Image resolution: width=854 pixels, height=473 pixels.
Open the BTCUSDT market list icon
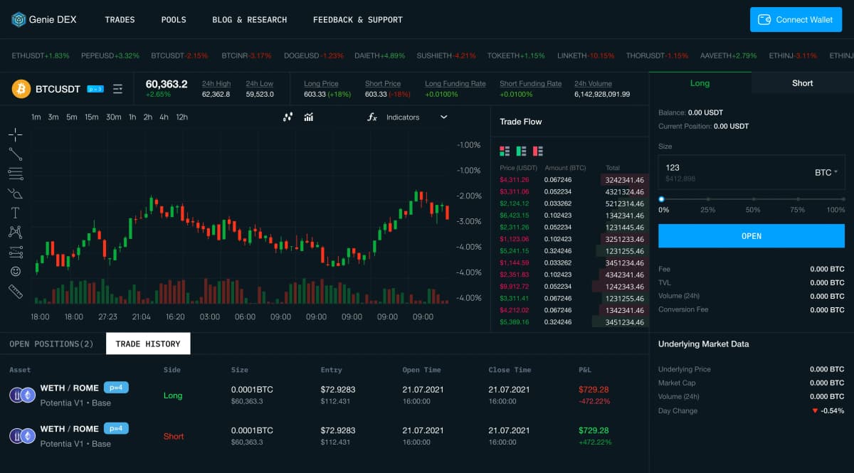(118, 89)
